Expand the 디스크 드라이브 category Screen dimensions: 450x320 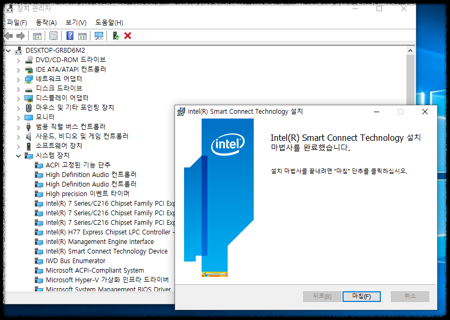(19, 89)
